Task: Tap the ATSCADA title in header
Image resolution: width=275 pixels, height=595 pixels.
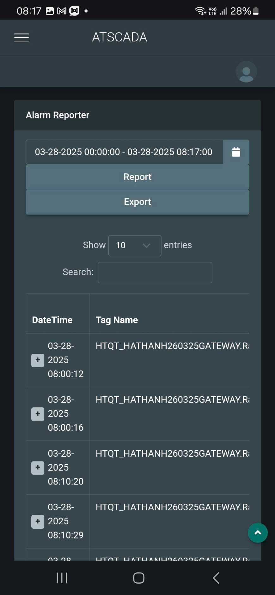Action: pyautogui.click(x=119, y=37)
